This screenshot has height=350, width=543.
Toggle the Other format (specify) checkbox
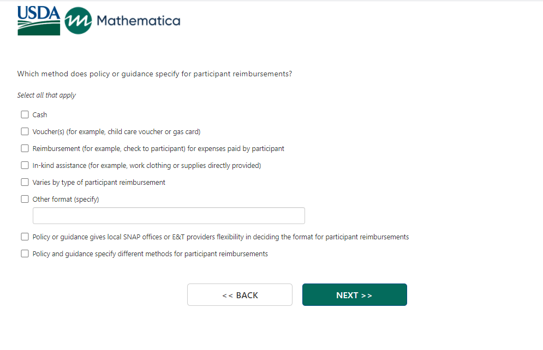[x=25, y=200]
